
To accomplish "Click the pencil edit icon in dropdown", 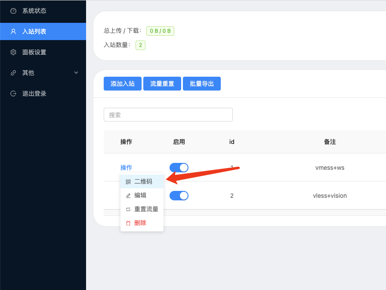I will tap(128, 196).
